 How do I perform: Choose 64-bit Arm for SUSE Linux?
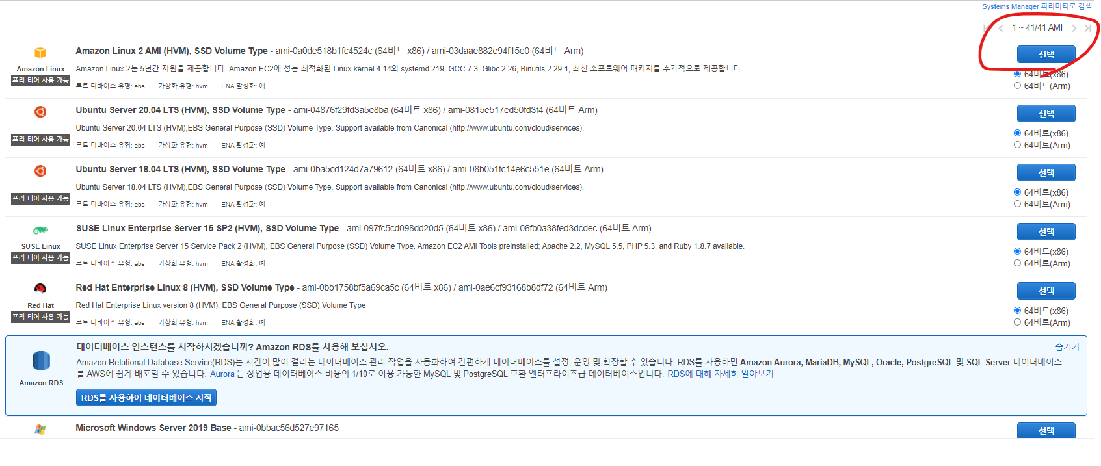point(1017,263)
